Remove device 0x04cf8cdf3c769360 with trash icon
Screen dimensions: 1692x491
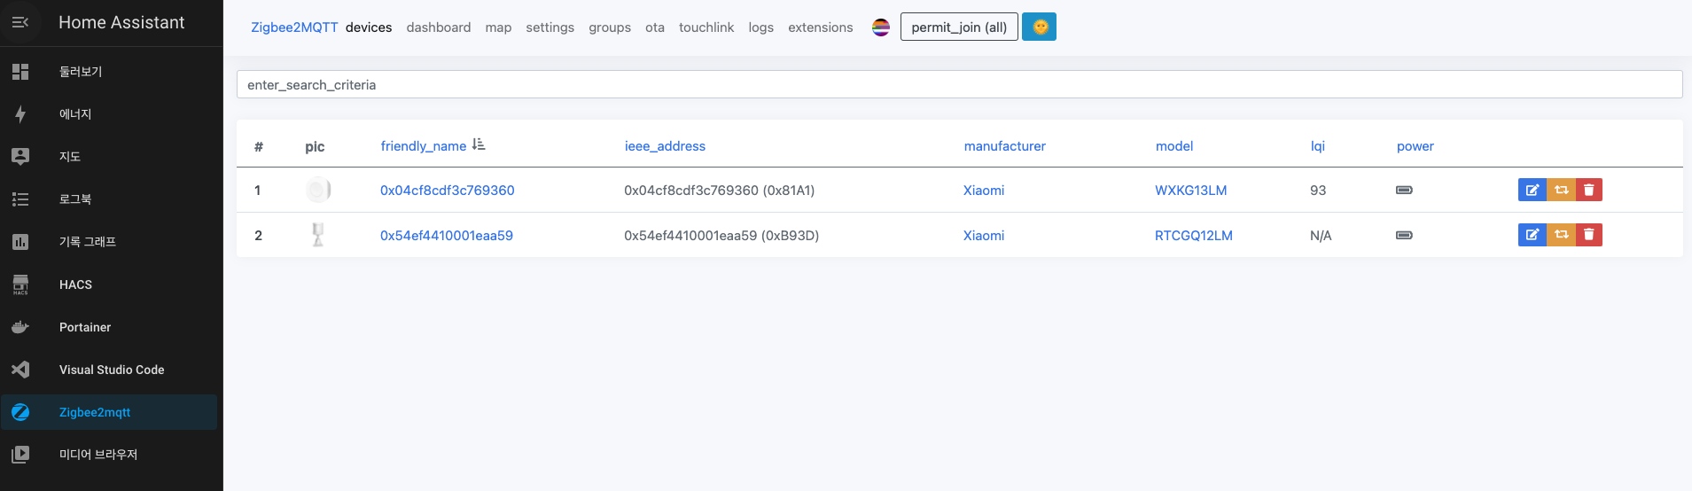coord(1589,190)
